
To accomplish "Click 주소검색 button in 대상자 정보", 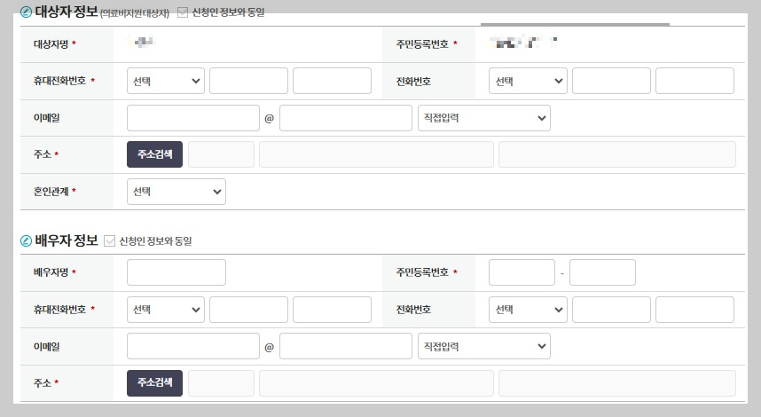I will tap(155, 154).
